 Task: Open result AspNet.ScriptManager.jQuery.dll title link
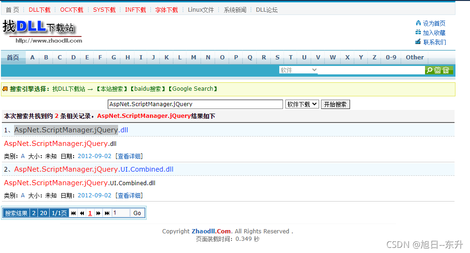coord(71,130)
